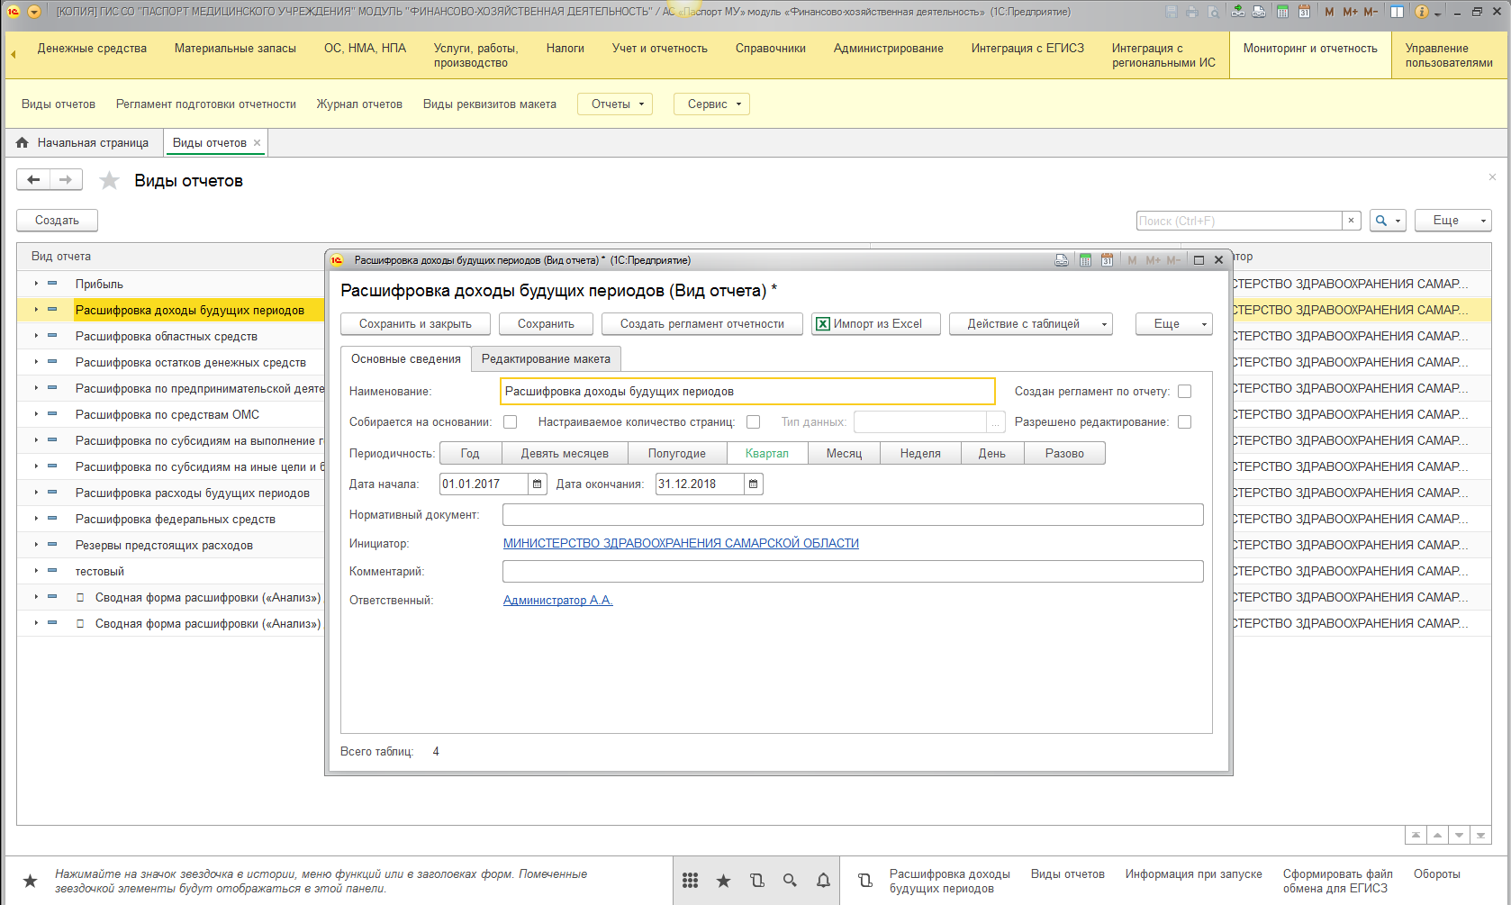Expand the Прибыль tree row
Image resolution: width=1511 pixels, height=905 pixels.
[x=36, y=284]
